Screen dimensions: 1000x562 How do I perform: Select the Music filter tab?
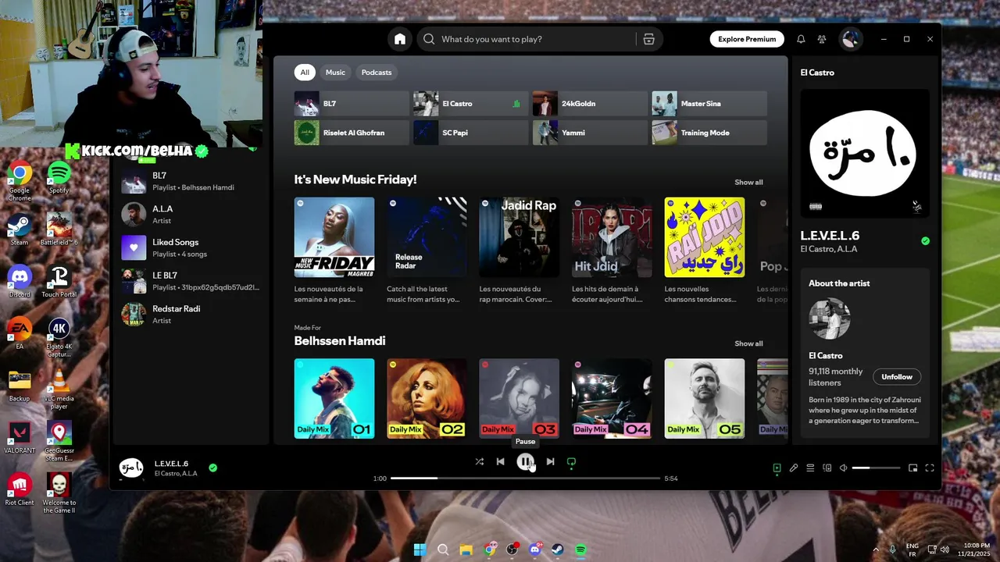(335, 73)
